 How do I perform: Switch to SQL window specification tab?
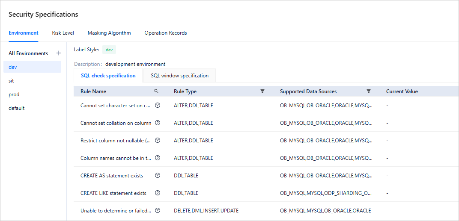click(179, 76)
